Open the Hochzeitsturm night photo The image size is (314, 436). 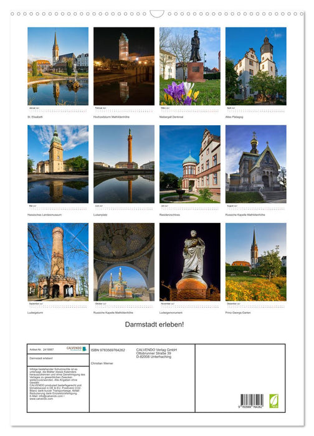[124, 66]
